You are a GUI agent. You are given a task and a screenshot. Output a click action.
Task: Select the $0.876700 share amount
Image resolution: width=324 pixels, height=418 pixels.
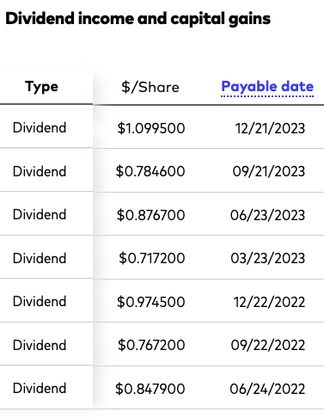[150, 215]
